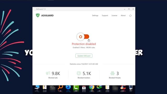Click the AdGuard shield logo
This screenshot has height=94, width=167.
(x=38, y=15)
